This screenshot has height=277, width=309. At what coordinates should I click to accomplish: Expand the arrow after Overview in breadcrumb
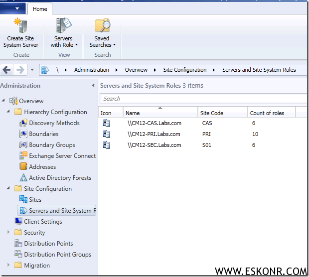click(155, 70)
